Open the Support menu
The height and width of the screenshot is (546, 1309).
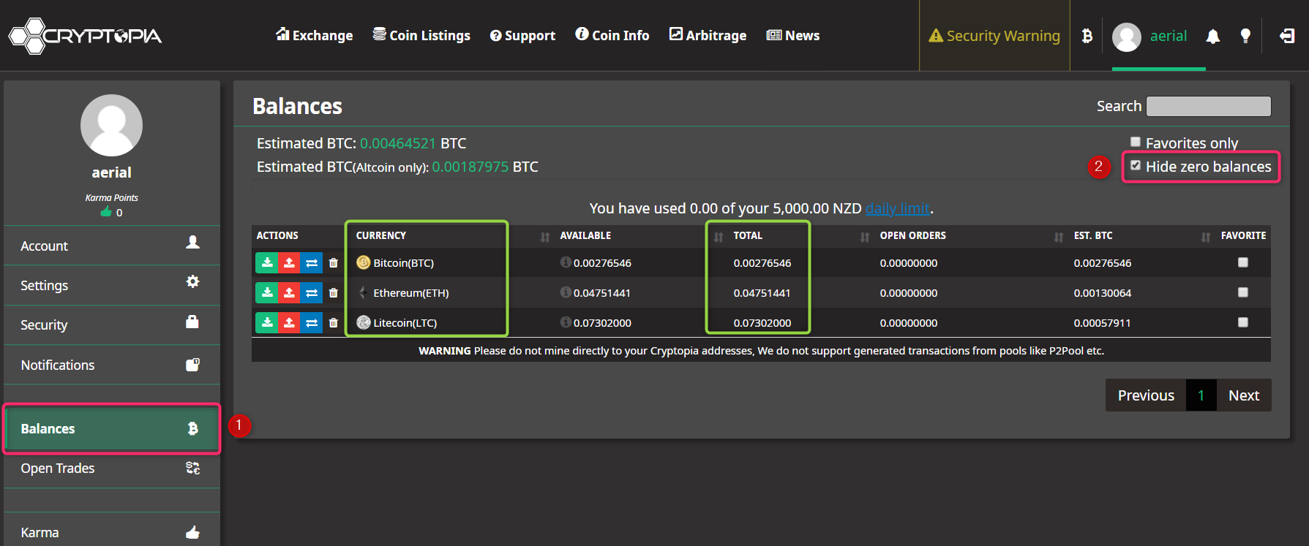point(522,35)
